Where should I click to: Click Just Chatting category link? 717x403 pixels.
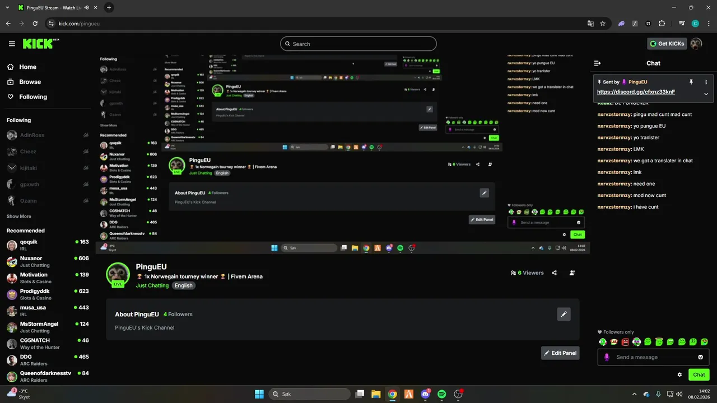pos(152,285)
